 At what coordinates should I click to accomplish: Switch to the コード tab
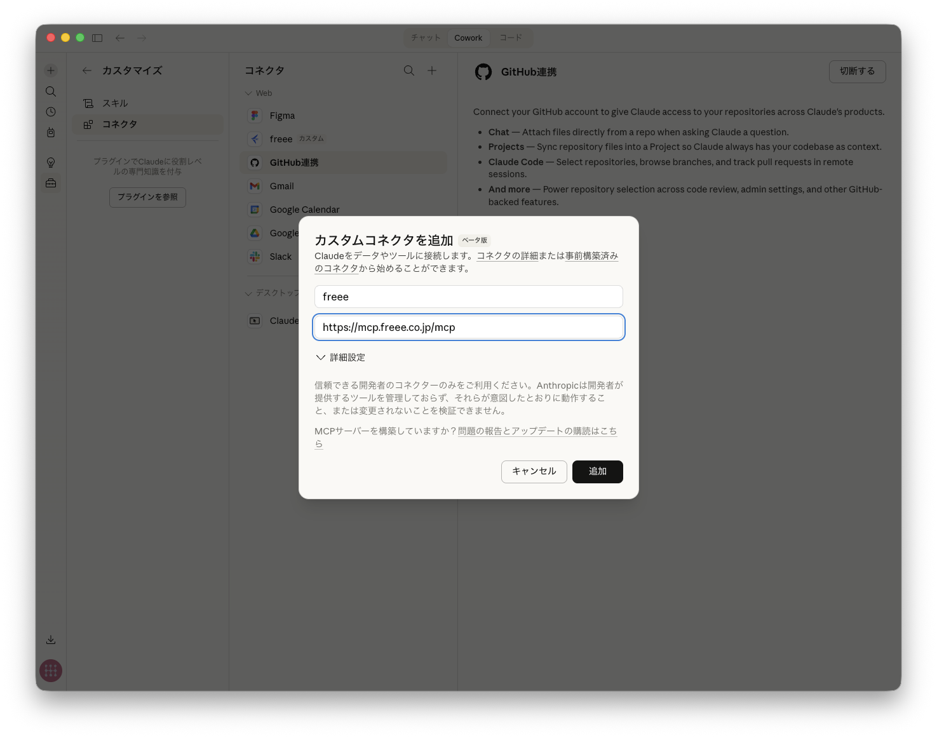511,38
